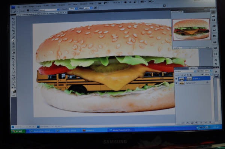Image resolution: width=225 pixels, height=149 pixels.
Task: Open the Image menu
Action: pos(31,6)
